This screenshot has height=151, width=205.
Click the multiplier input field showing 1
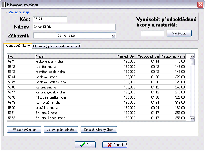(153, 33)
